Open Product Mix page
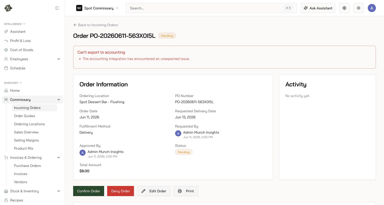384x205 pixels. [x=23, y=148]
